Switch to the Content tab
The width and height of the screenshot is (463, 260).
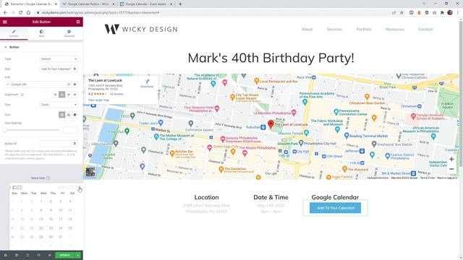[14, 33]
